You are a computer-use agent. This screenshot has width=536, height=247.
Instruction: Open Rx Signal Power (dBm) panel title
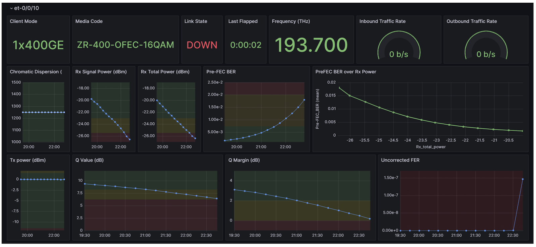101,72
